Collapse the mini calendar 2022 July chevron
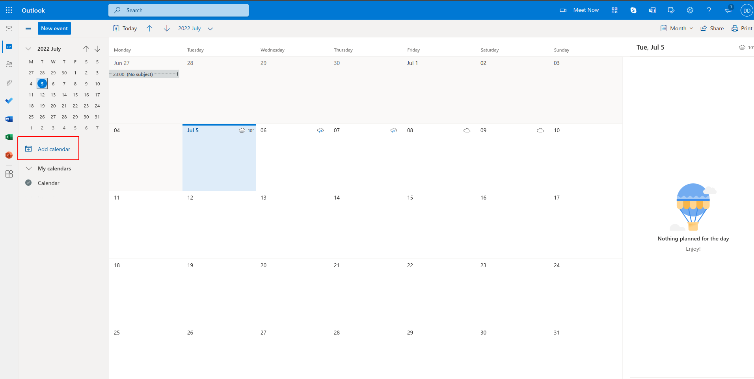This screenshot has width=754, height=379. [28, 49]
